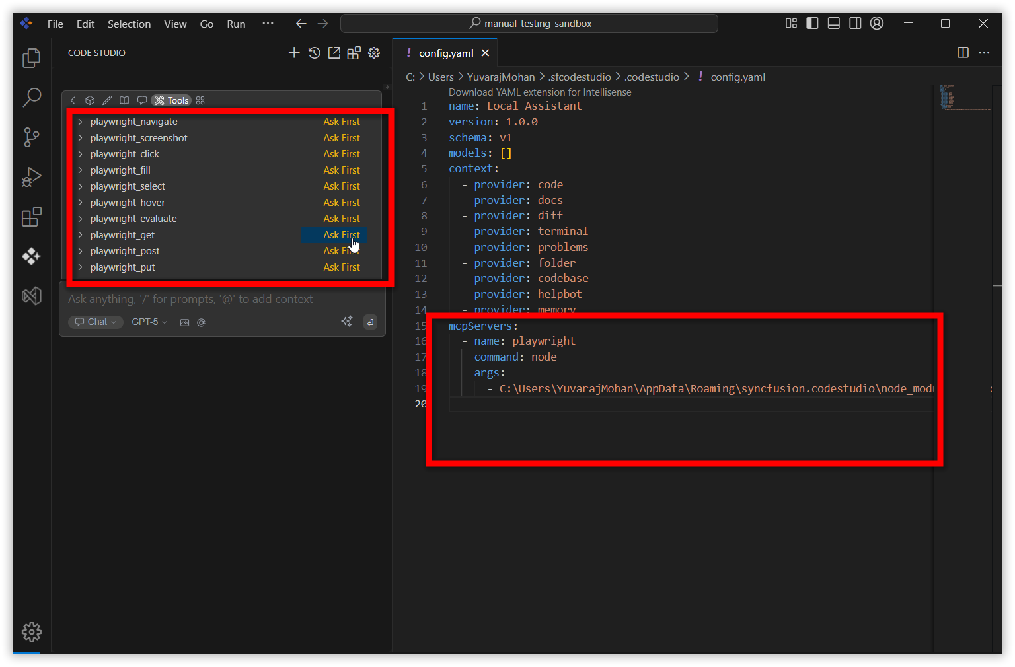
Task: Change Ask First for playwright_screenshot
Action: point(342,138)
